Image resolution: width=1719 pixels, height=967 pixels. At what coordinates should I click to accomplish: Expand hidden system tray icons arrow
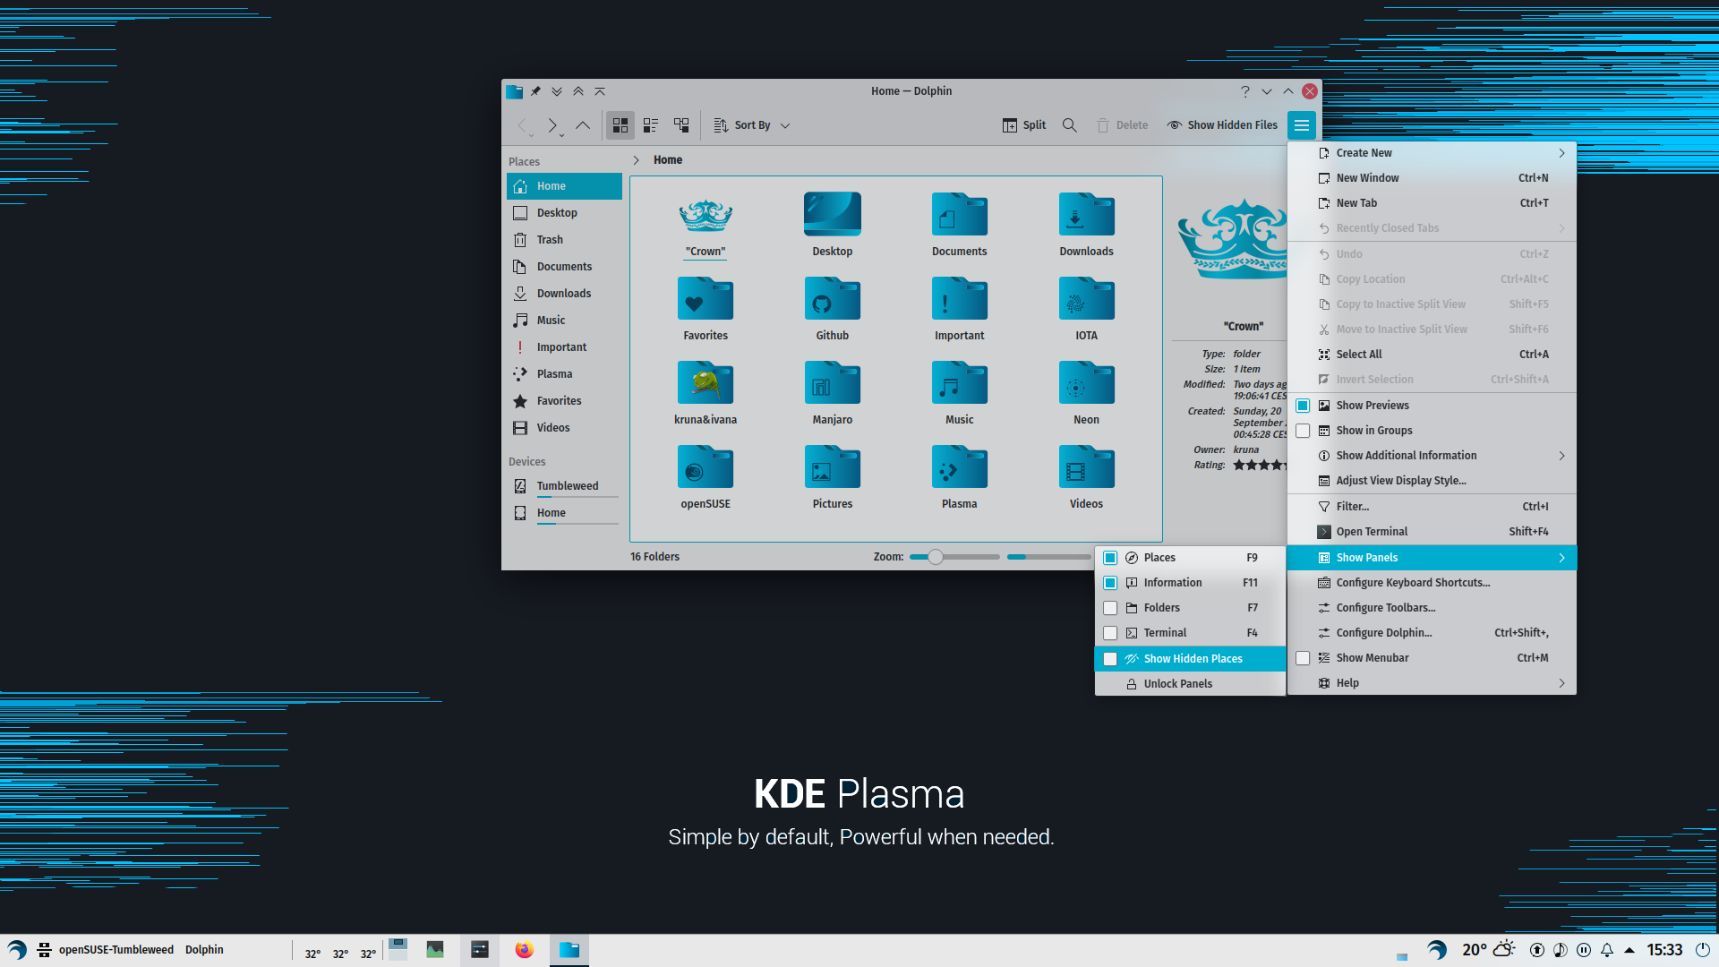(1629, 950)
